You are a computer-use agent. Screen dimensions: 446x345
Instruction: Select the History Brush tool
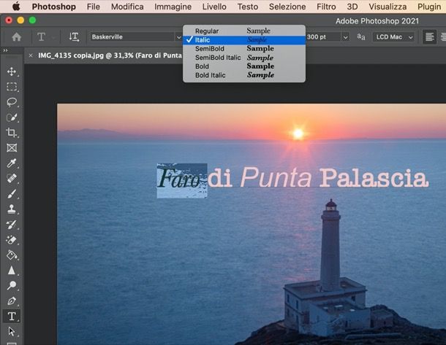point(12,225)
